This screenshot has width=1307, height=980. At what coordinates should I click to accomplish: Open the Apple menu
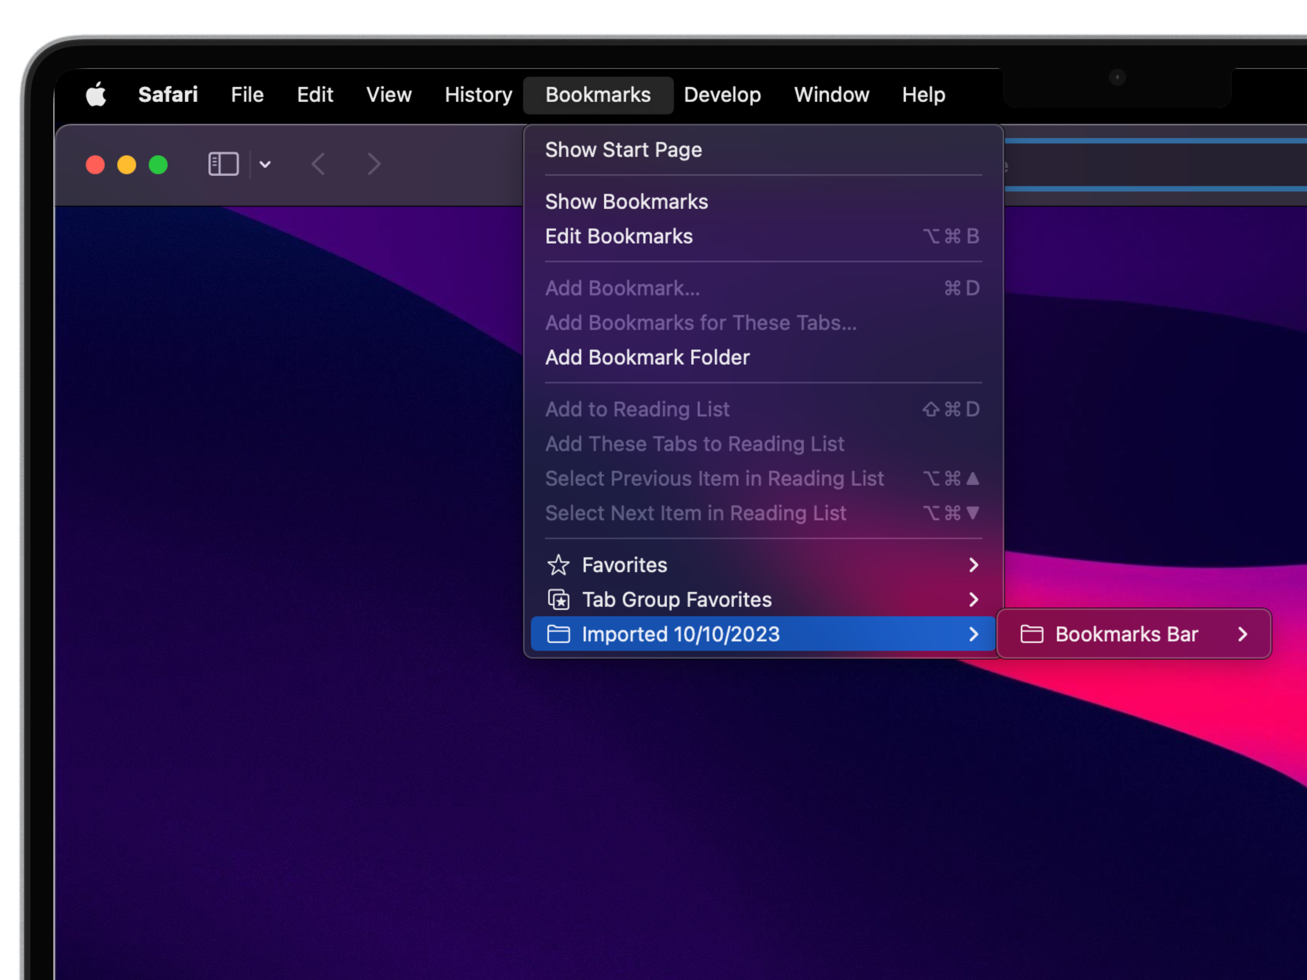tap(96, 95)
